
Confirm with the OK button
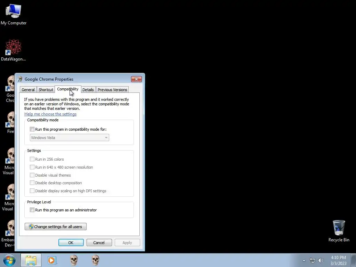pos(71,242)
